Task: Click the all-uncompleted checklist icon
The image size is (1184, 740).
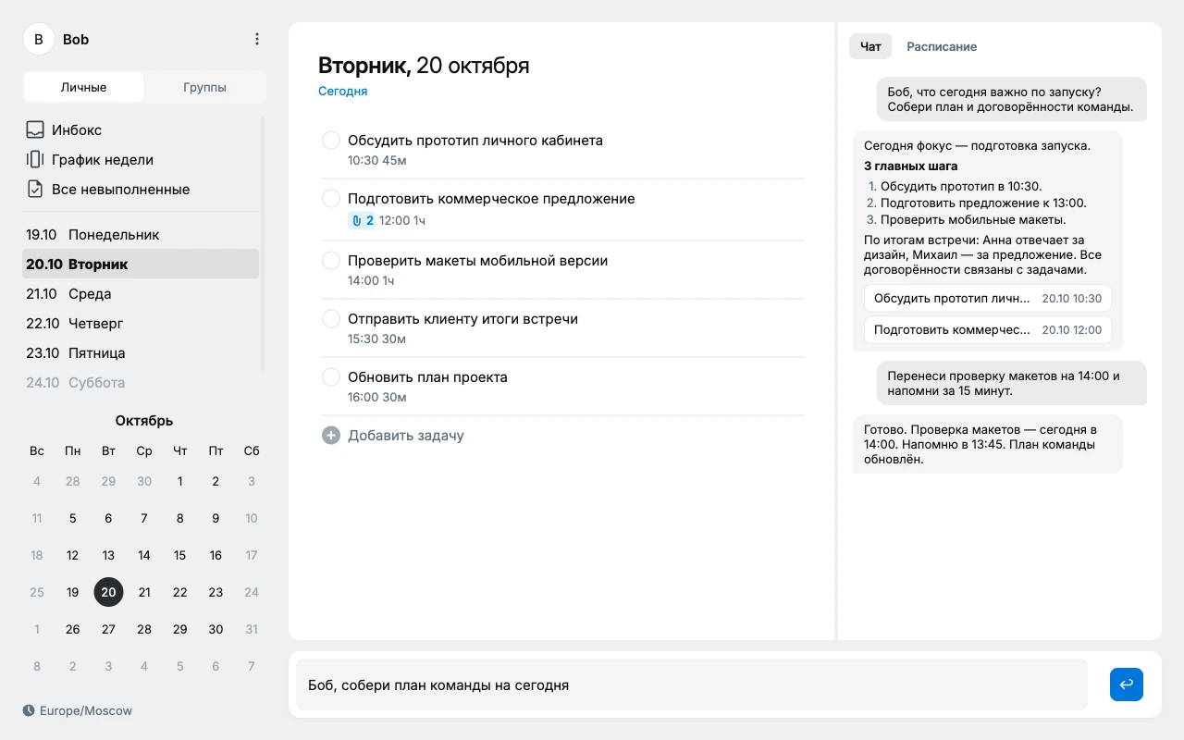Action: point(35,189)
